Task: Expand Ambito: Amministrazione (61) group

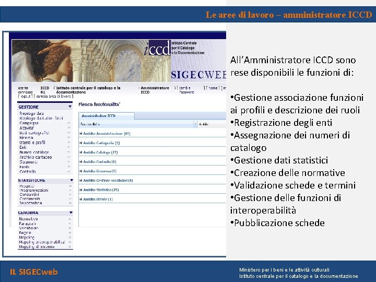Action: pyautogui.click(x=81, y=134)
